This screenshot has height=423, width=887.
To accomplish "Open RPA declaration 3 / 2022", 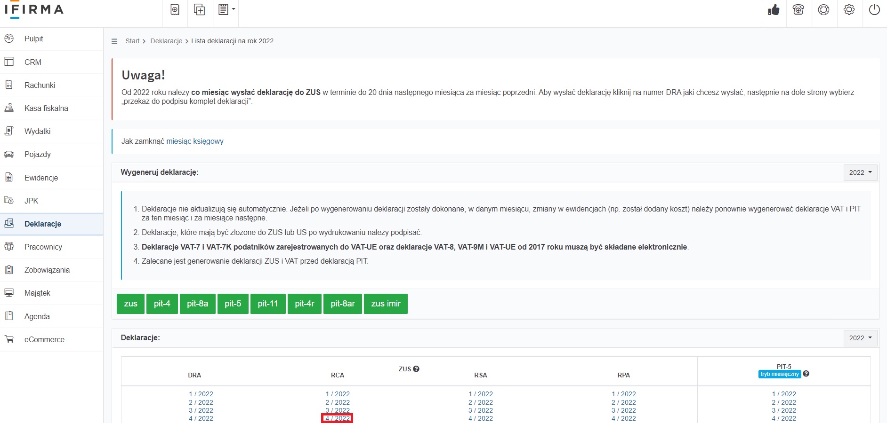I will click(624, 410).
